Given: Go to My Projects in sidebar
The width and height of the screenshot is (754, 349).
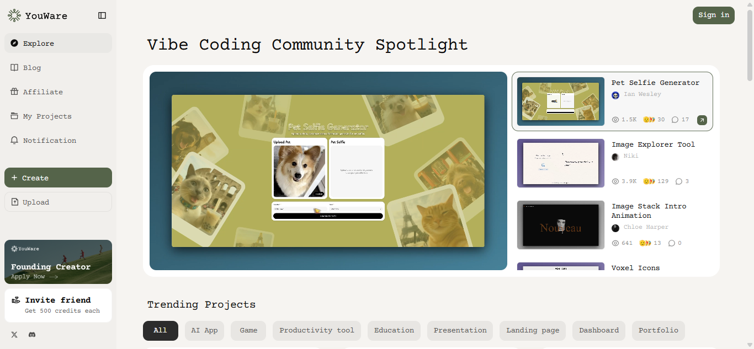Looking at the screenshot, I should [47, 116].
